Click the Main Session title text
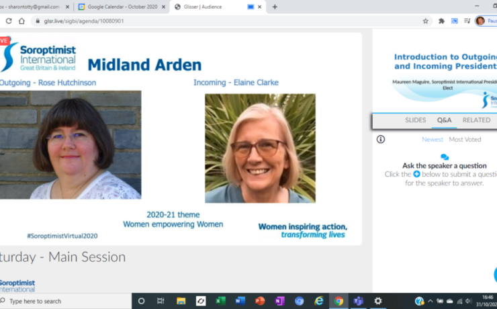This screenshot has height=309, width=497. click(87, 257)
